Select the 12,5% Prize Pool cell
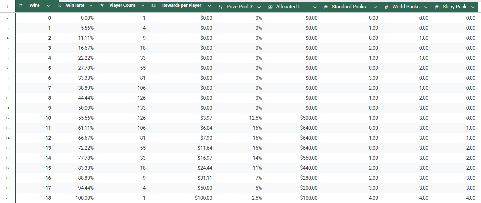This screenshot has width=481, height=203. 253,118
